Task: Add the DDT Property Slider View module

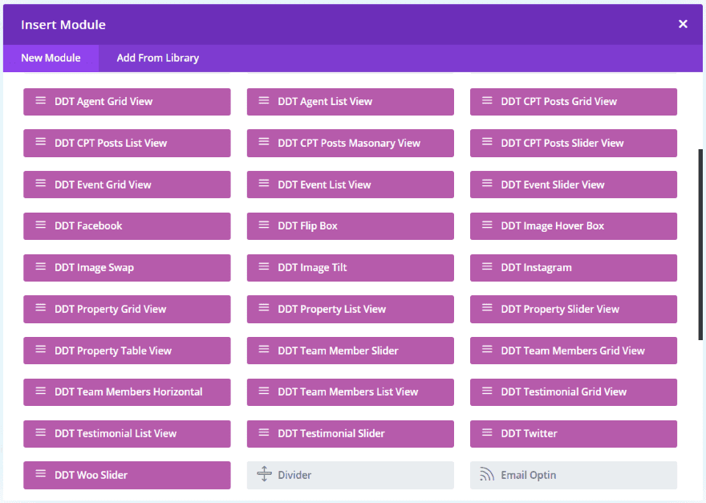Action: click(574, 310)
